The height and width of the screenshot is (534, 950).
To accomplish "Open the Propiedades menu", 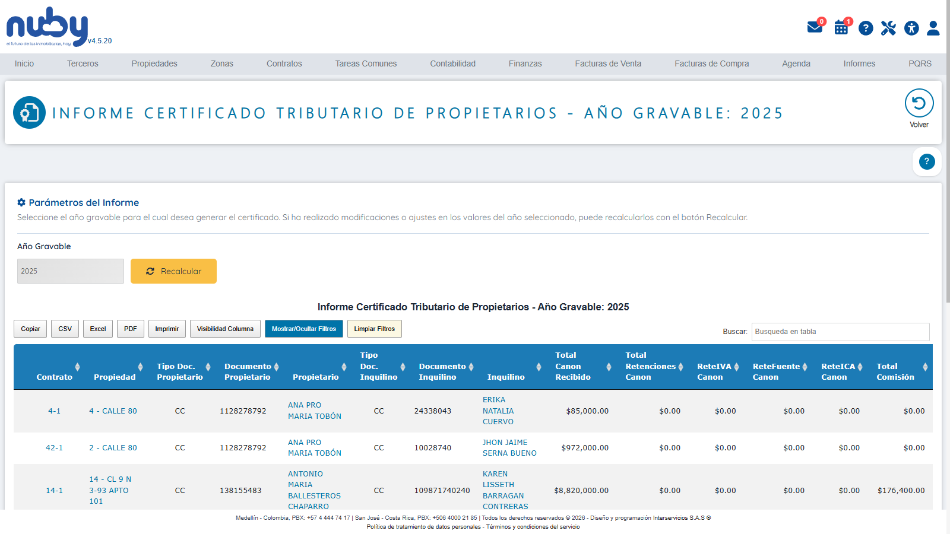I will [x=154, y=63].
